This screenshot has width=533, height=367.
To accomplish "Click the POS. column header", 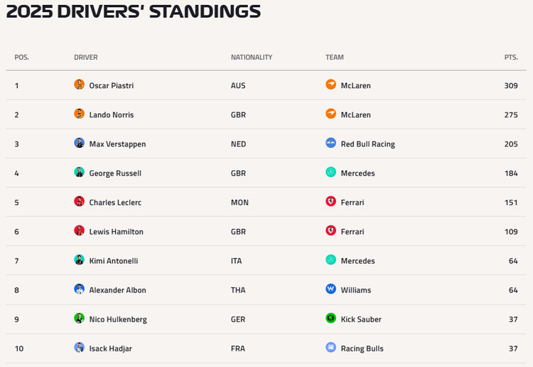I will (x=22, y=57).
